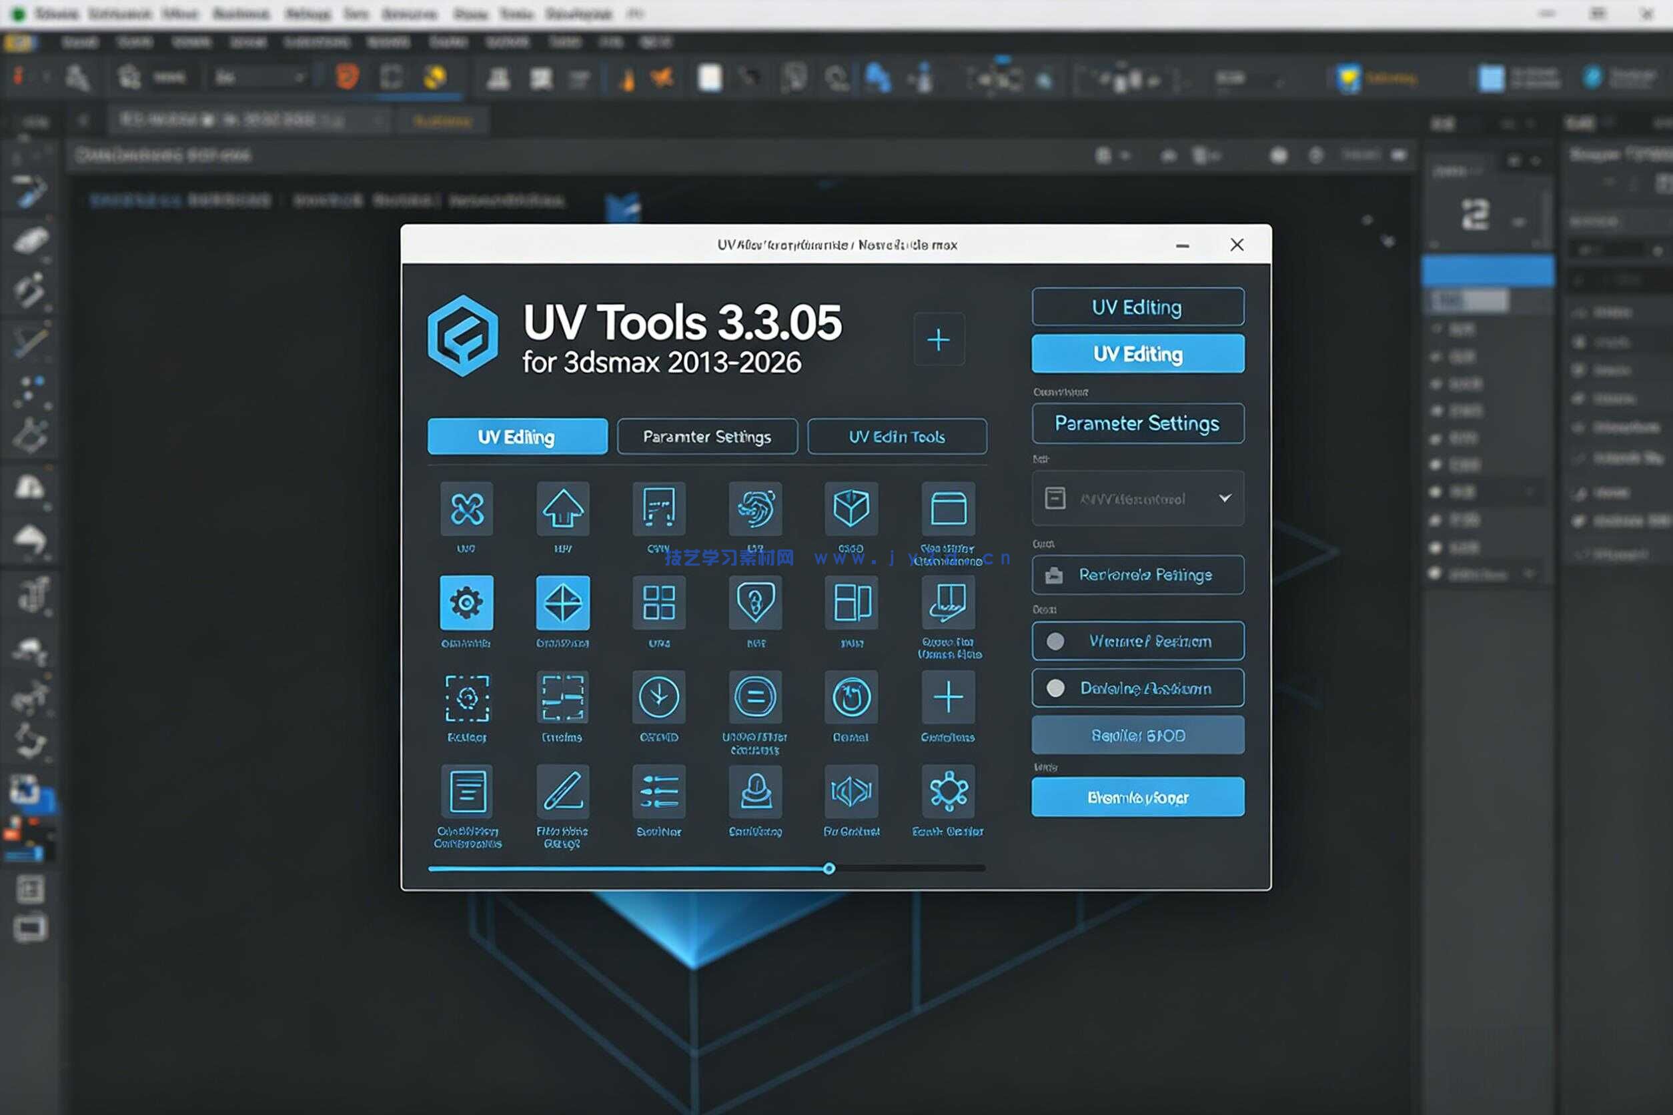Click the highlighted gear icon in the second row

tap(467, 603)
